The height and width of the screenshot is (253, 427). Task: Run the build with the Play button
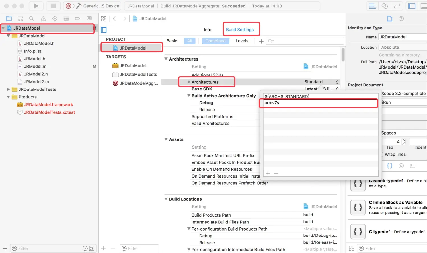coord(36,6)
